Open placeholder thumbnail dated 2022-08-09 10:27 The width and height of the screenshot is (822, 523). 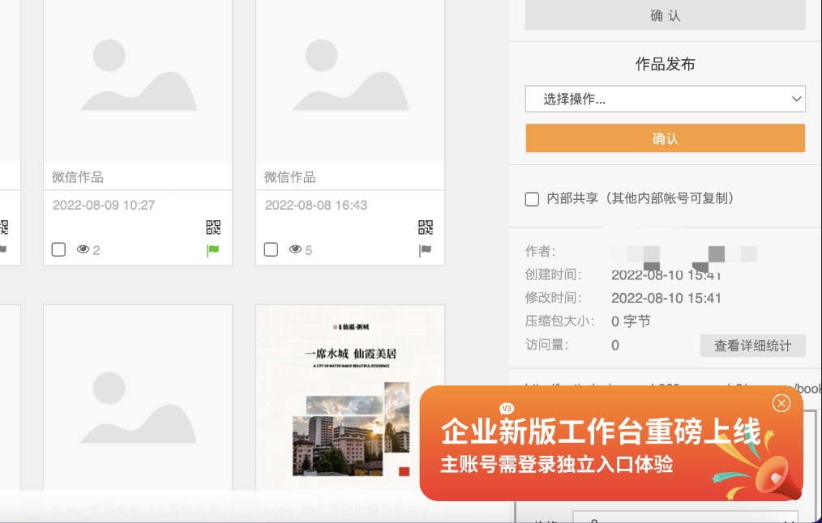pyautogui.click(x=138, y=81)
